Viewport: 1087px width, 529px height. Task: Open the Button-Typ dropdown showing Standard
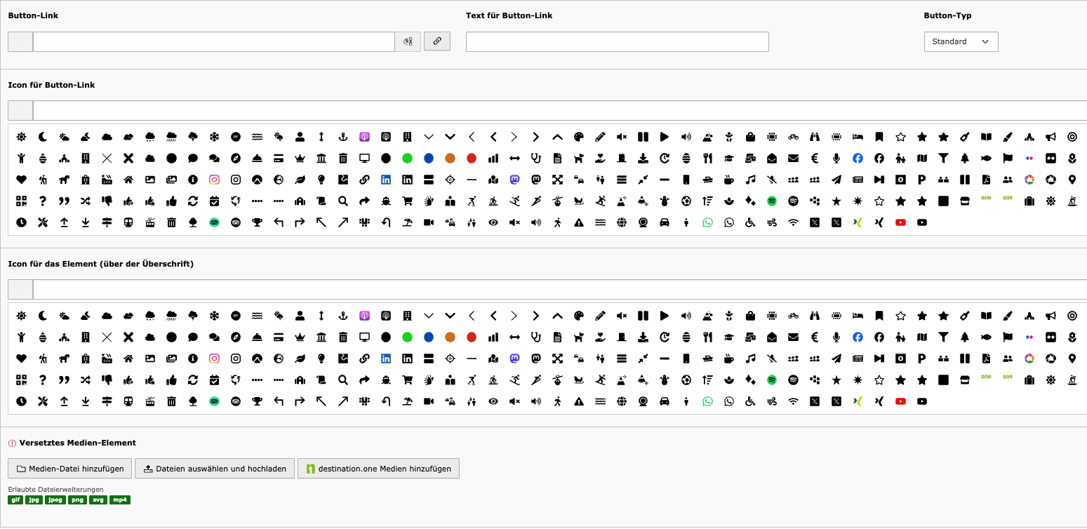tap(961, 42)
